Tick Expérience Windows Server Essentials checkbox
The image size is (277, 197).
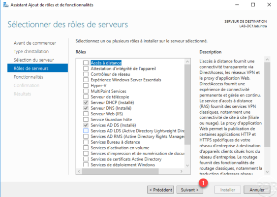[86, 80]
